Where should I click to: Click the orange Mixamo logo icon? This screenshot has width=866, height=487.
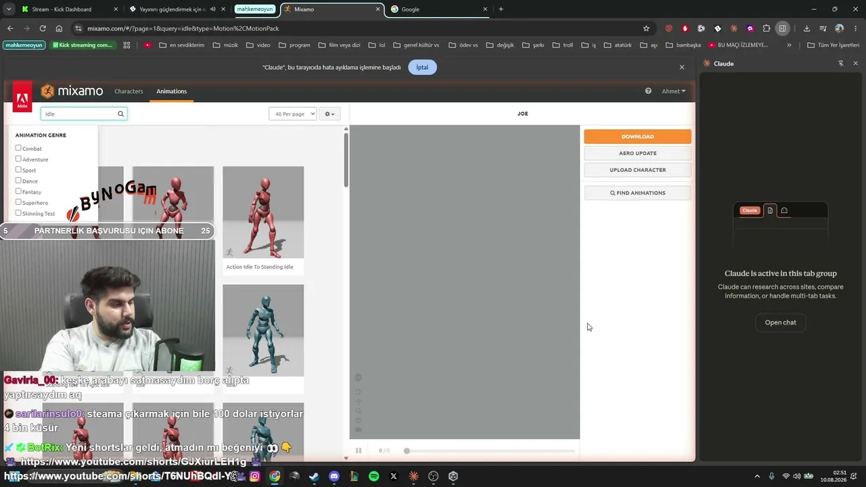click(x=47, y=91)
